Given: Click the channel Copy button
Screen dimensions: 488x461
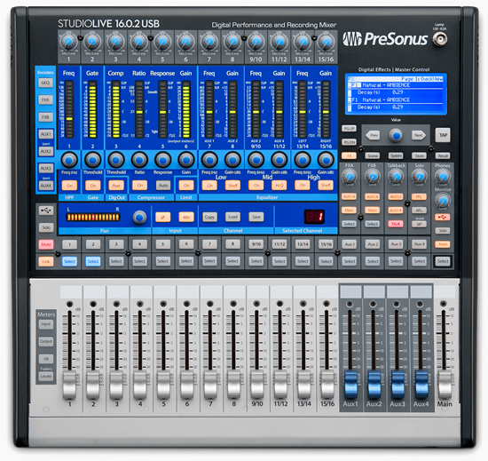Looking at the screenshot, I should click(209, 217).
